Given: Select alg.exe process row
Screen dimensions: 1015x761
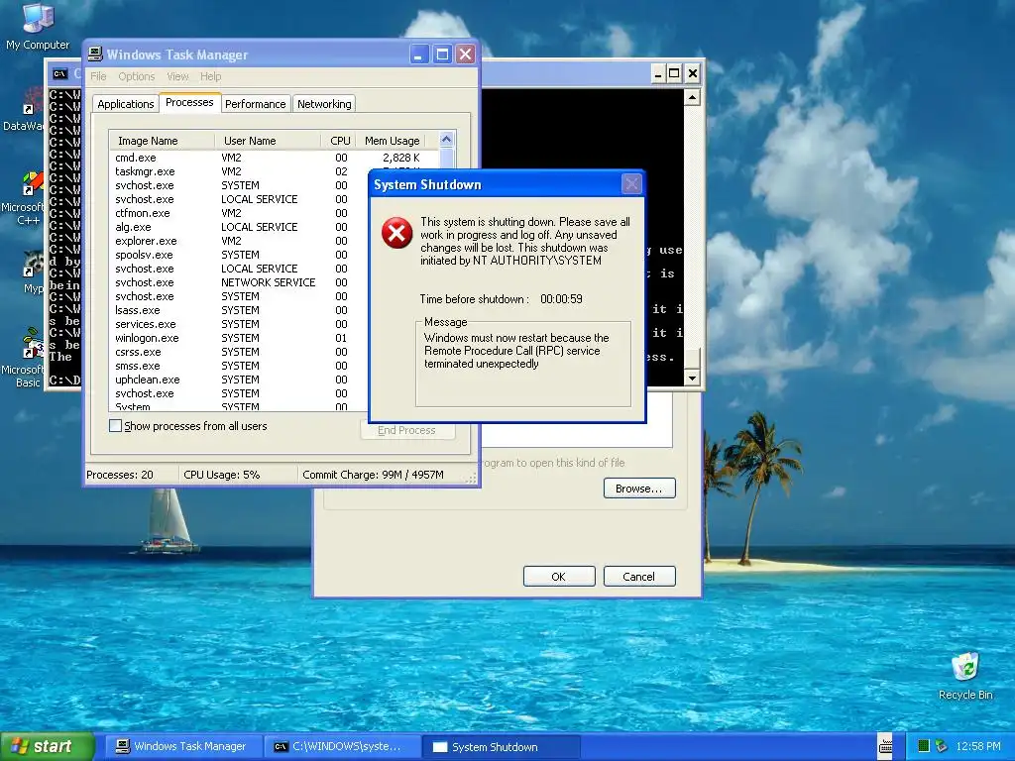Looking at the screenshot, I should tap(238, 227).
